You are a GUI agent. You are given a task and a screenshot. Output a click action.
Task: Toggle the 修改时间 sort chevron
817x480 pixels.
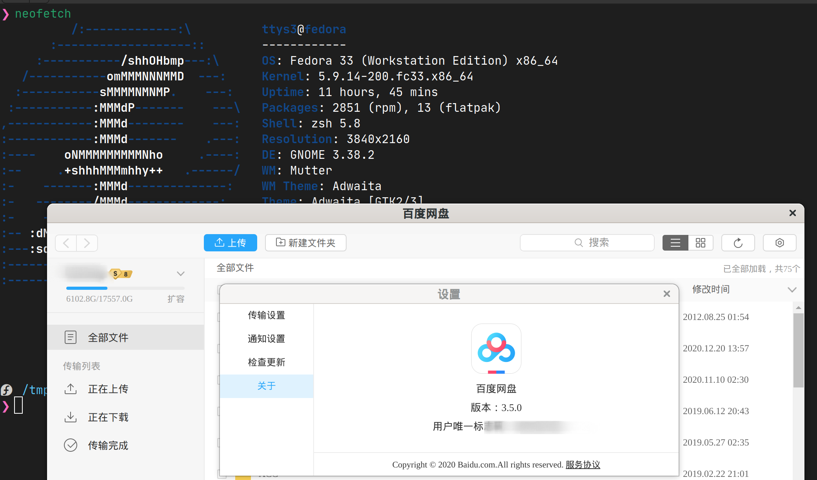[x=792, y=290]
